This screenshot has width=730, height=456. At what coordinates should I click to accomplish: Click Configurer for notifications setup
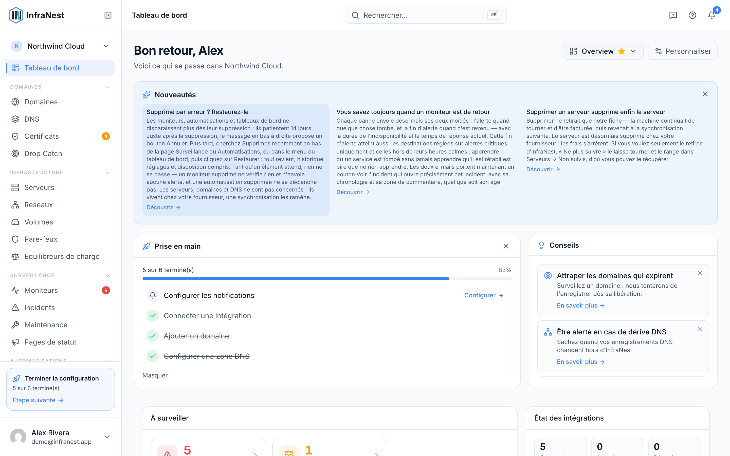pyautogui.click(x=484, y=295)
